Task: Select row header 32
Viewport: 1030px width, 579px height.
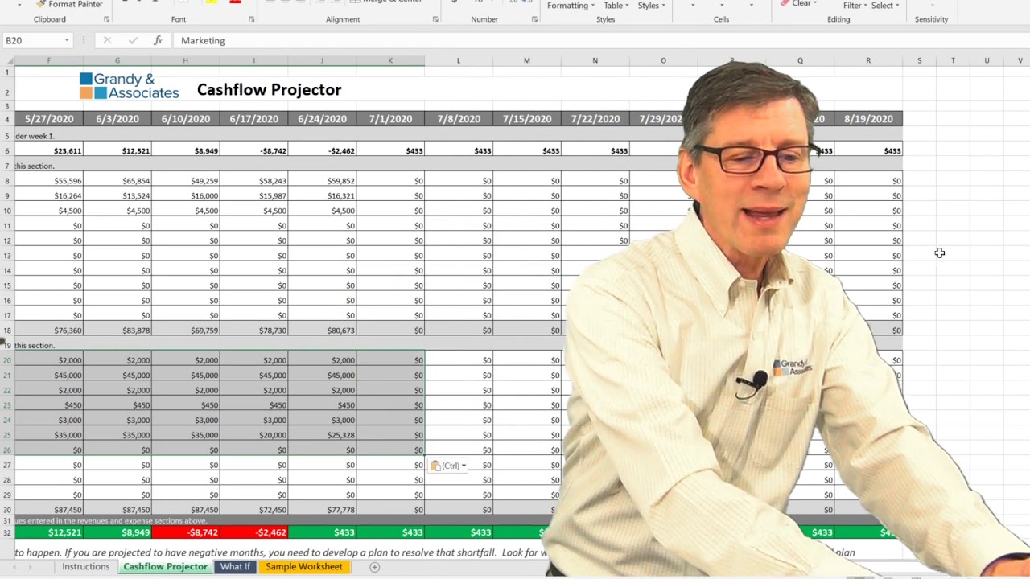Action: (7, 532)
